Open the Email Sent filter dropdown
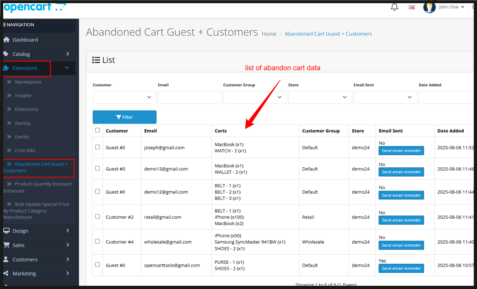 click(385, 97)
